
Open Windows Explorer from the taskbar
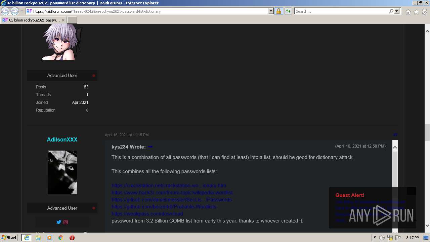point(38,238)
